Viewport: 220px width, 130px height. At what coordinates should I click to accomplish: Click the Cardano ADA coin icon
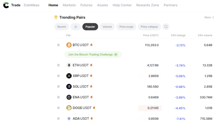point(69,119)
